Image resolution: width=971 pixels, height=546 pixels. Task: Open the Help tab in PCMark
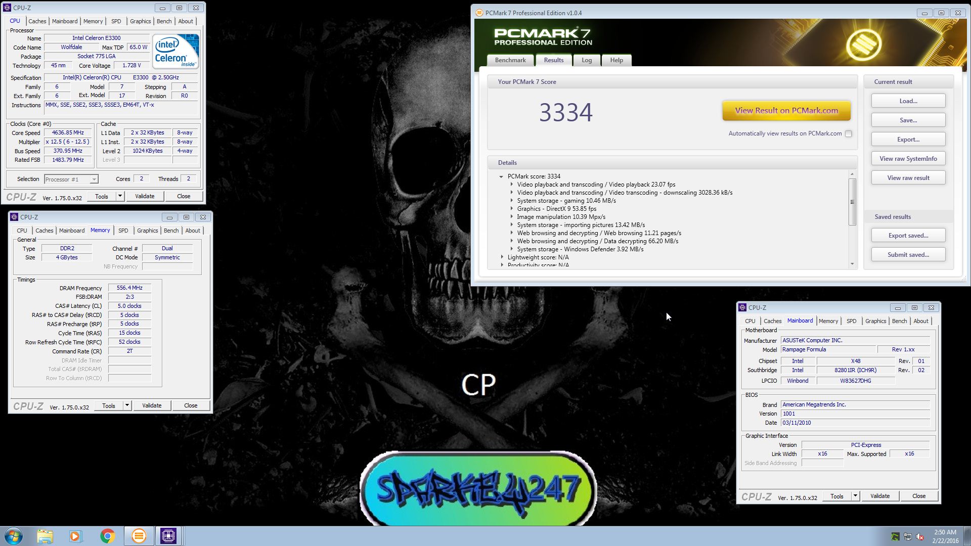tap(616, 60)
